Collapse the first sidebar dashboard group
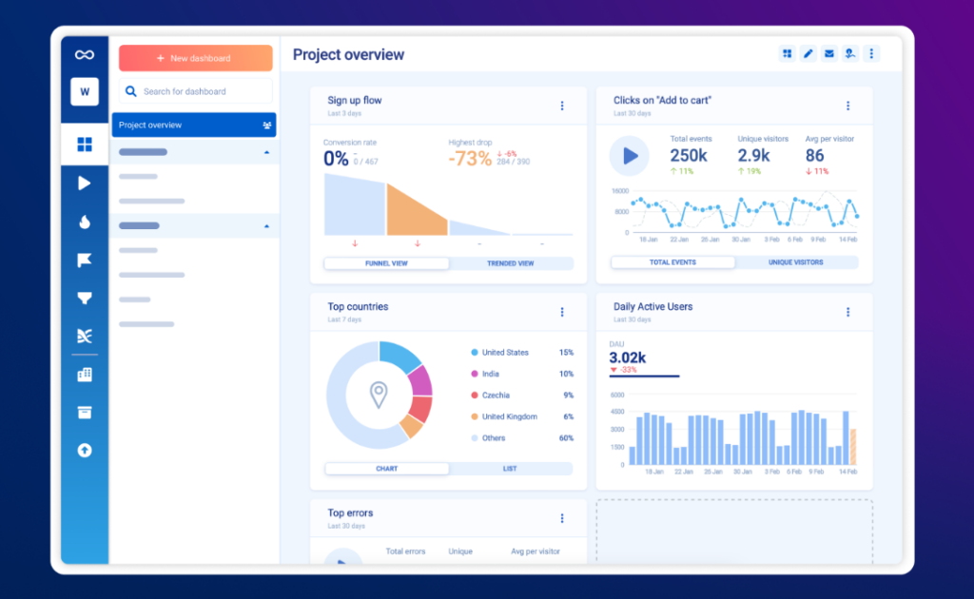 pos(268,151)
